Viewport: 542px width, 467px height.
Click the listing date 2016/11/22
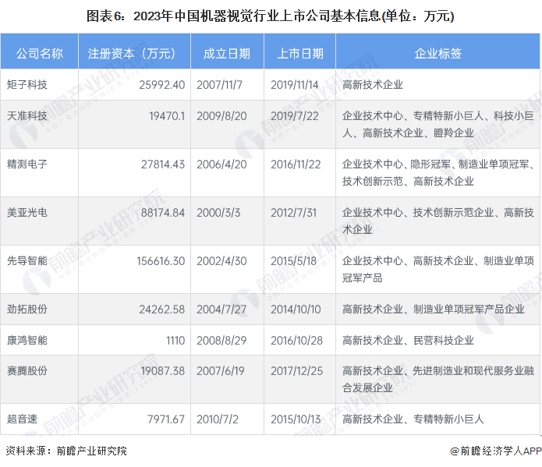[296, 165]
